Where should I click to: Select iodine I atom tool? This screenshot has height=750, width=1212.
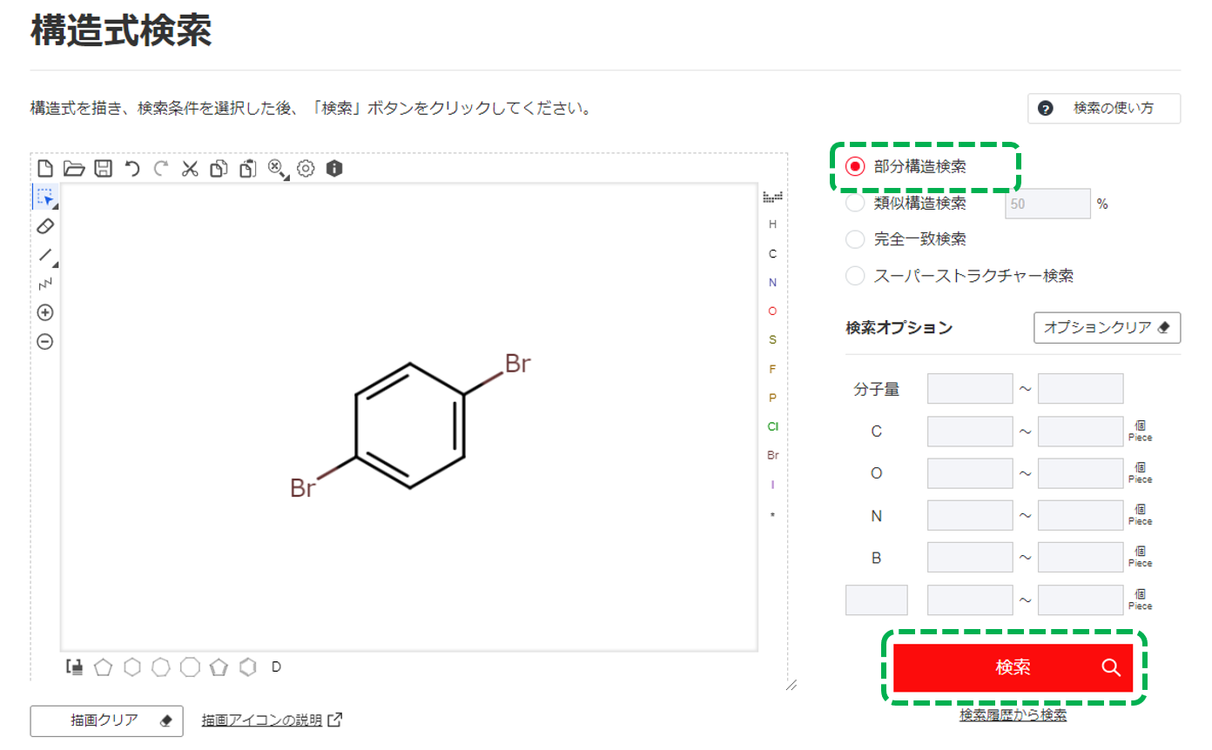[772, 485]
